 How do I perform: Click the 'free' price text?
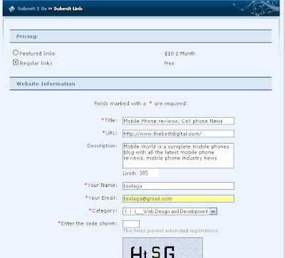(170, 63)
